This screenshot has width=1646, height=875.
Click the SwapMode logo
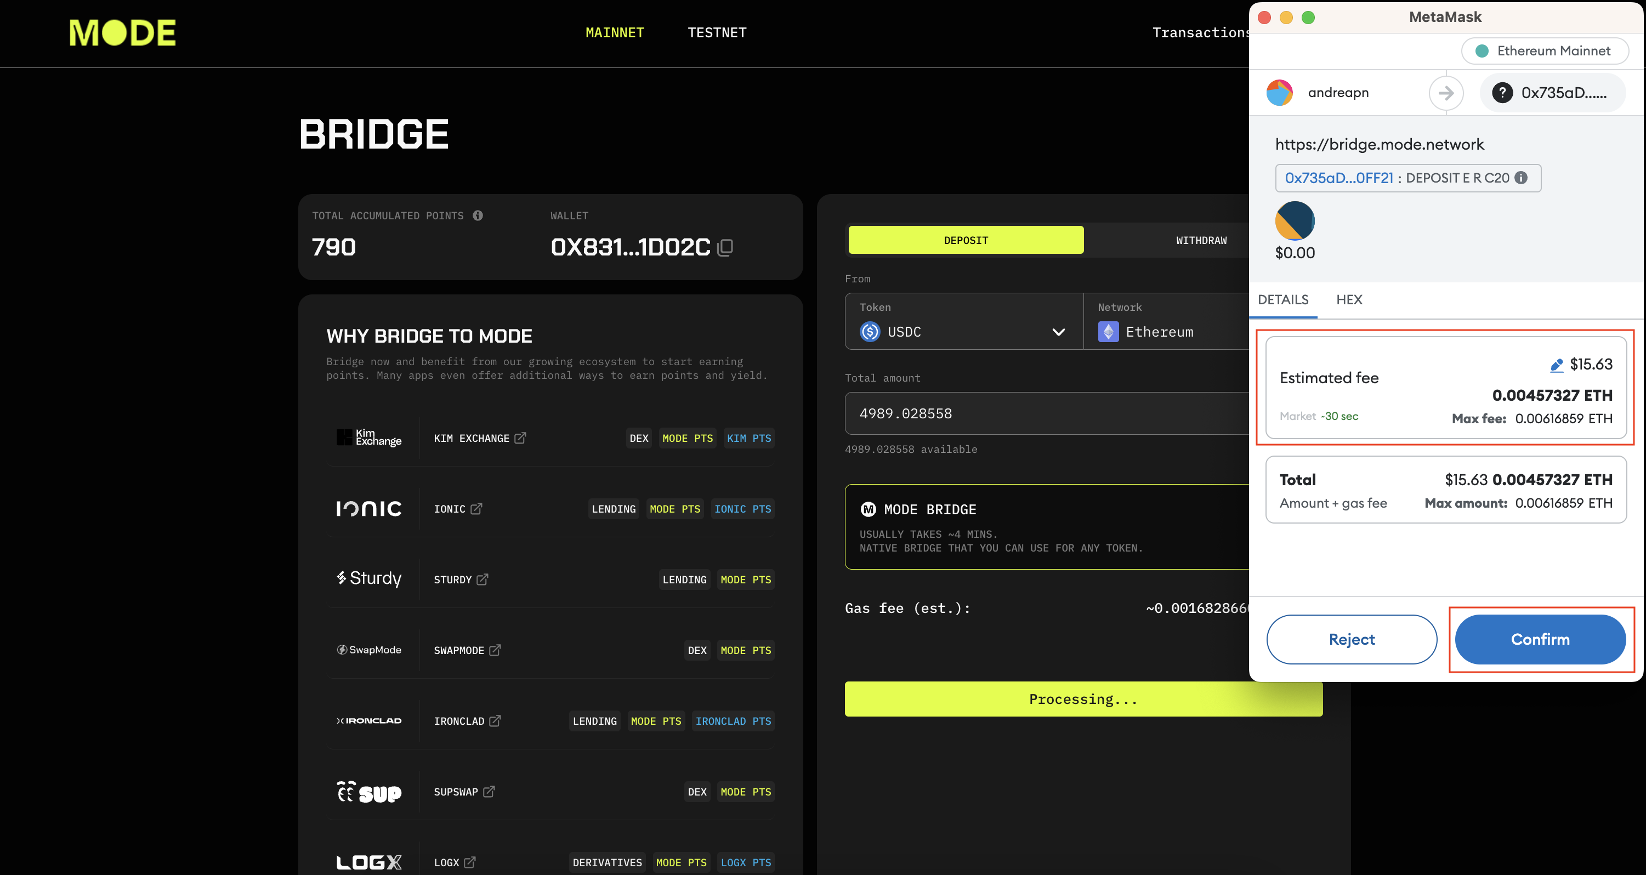[x=370, y=650]
